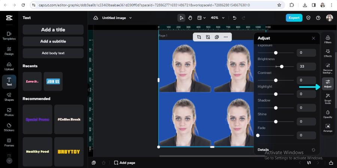Choose the 'BABYTOY' text preset
The height and width of the screenshot is (168, 337).
(69, 152)
